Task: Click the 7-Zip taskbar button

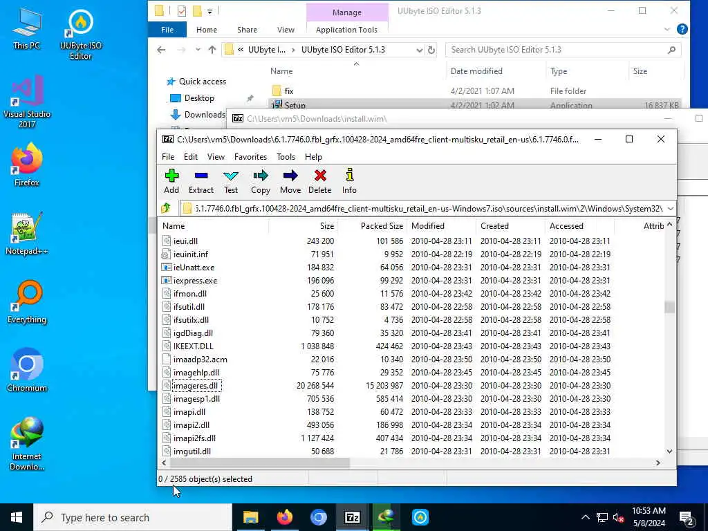Action: point(352,517)
